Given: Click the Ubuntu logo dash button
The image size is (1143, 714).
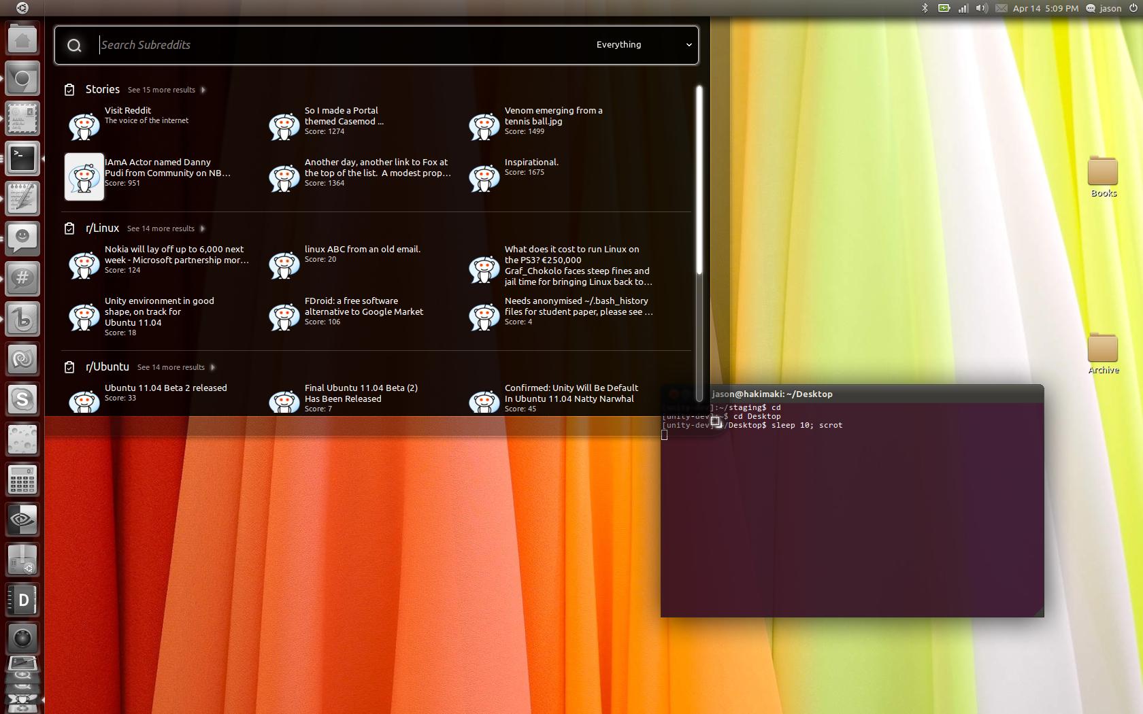Looking at the screenshot, I should tap(22, 8).
